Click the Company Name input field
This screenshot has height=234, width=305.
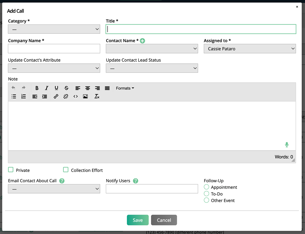[x=54, y=49]
